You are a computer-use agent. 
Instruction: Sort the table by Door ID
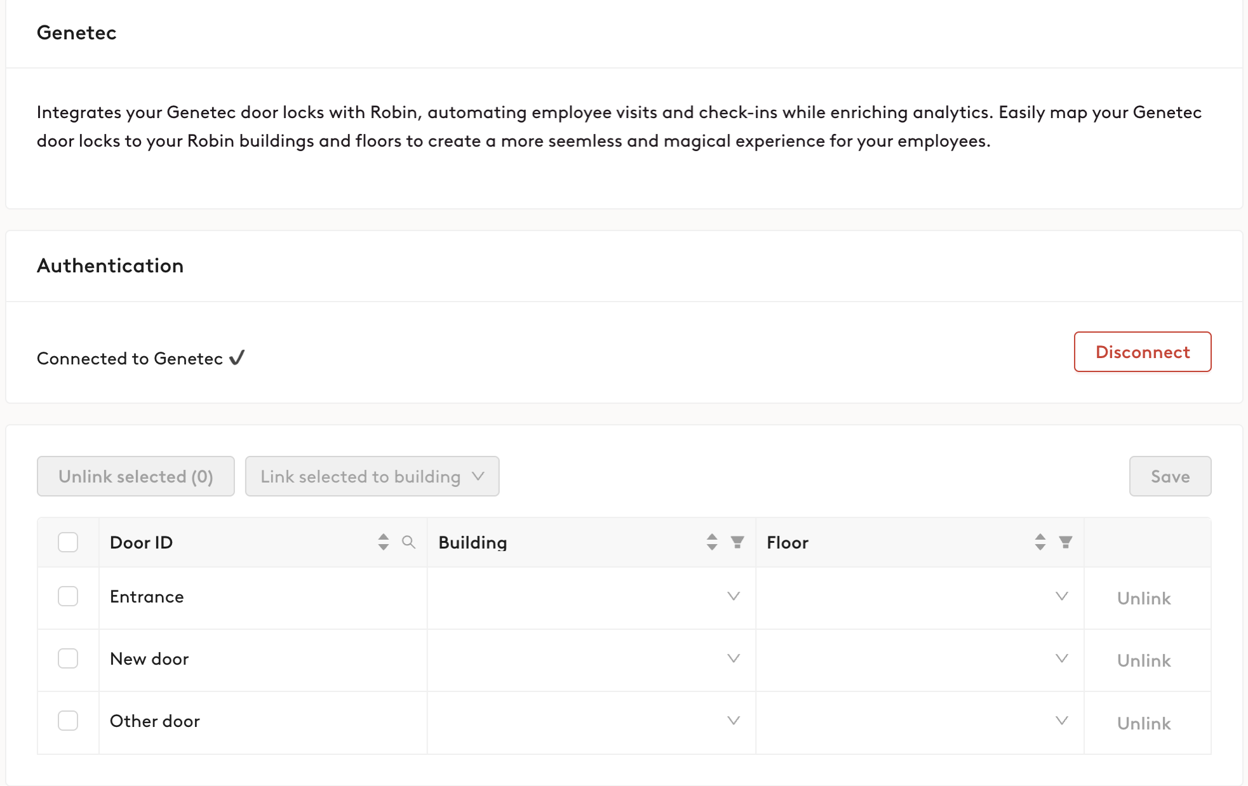[x=383, y=542]
